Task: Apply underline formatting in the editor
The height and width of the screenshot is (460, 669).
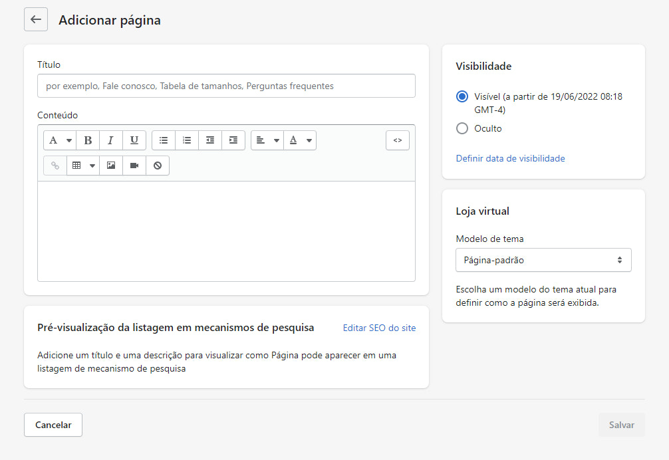Action: tap(134, 140)
